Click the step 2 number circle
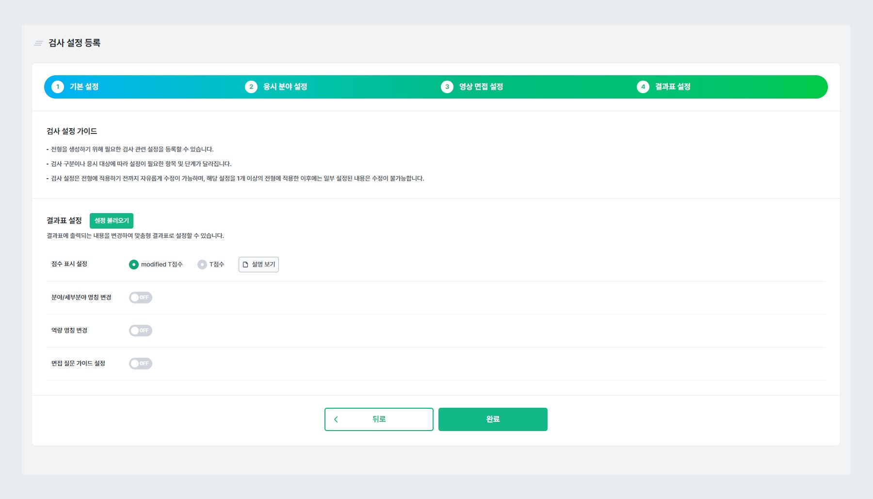 coord(251,87)
